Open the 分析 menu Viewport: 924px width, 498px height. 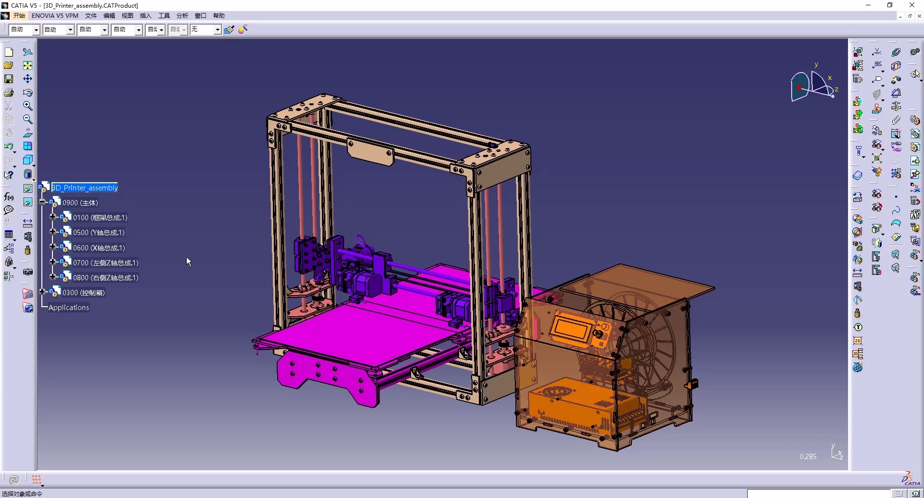click(182, 16)
